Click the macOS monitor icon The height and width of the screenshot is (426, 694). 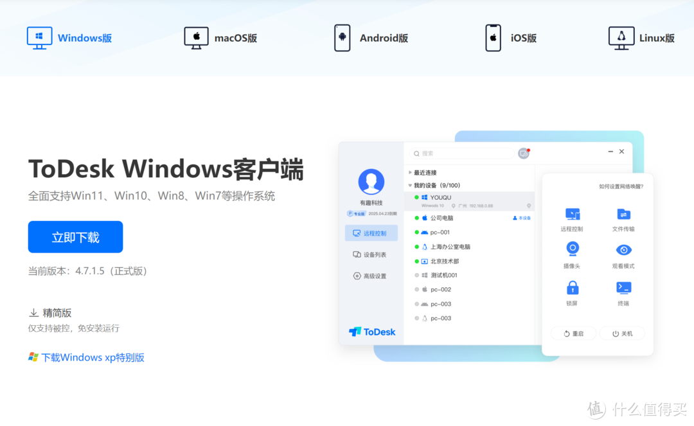click(196, 38)
